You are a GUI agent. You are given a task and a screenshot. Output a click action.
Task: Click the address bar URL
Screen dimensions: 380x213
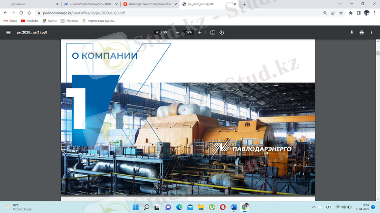coord(84,13)
